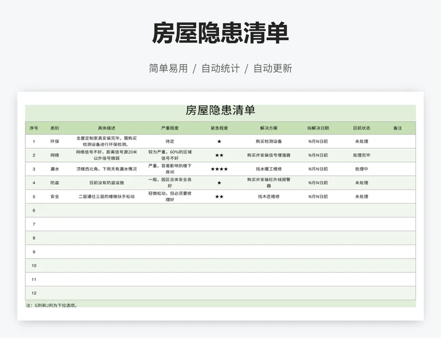
Task: Open the 处理中 status dropdown cell
Action: (x=362, y=169)
